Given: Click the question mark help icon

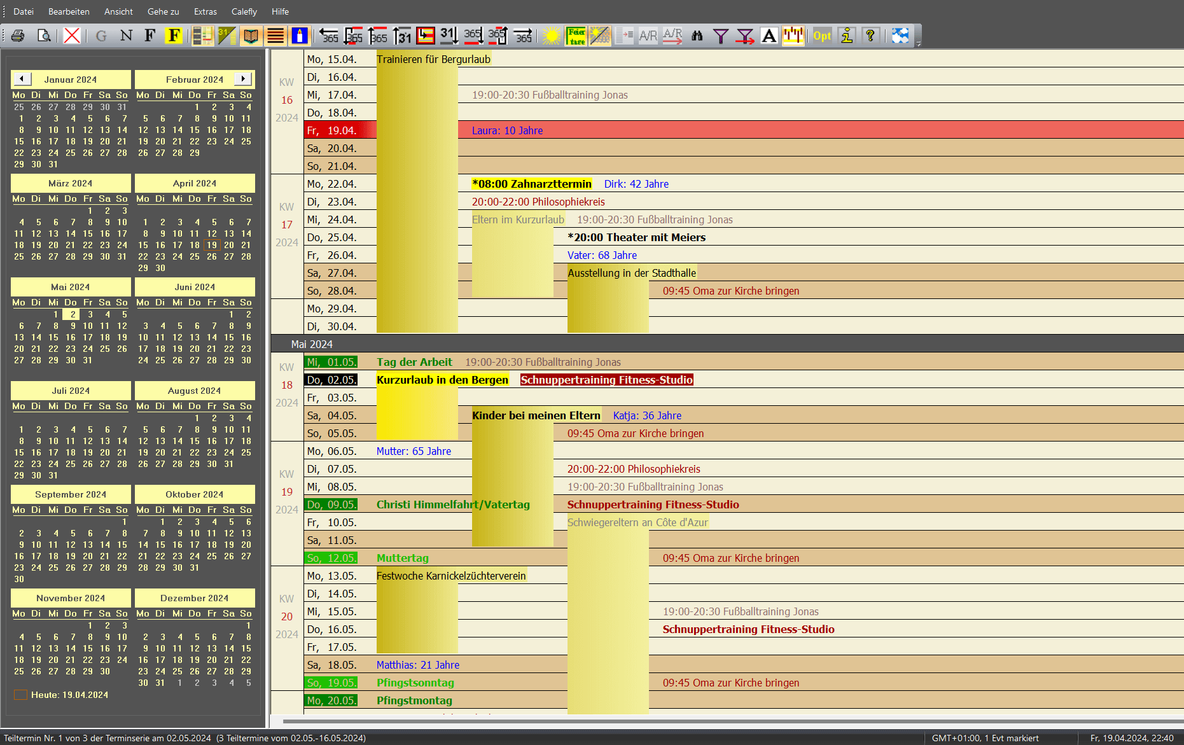Looking at the screenshot, I should coord(870,36).
